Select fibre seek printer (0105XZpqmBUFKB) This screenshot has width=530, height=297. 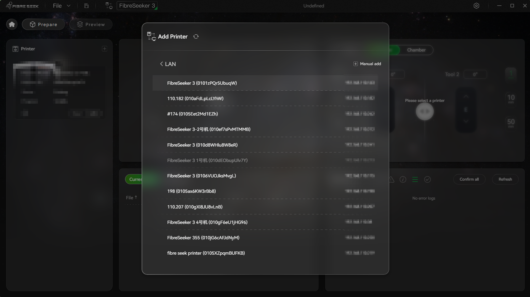[265, 253]
